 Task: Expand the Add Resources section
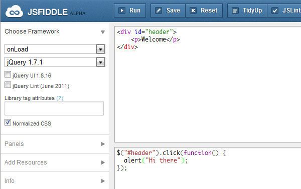pos(55,162)
